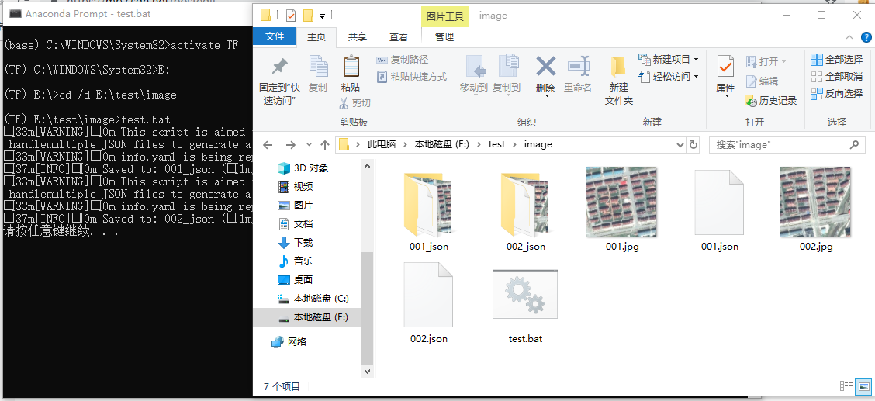
Task: Click Select All (全部选择)
Action: click(x=836, y=60)
